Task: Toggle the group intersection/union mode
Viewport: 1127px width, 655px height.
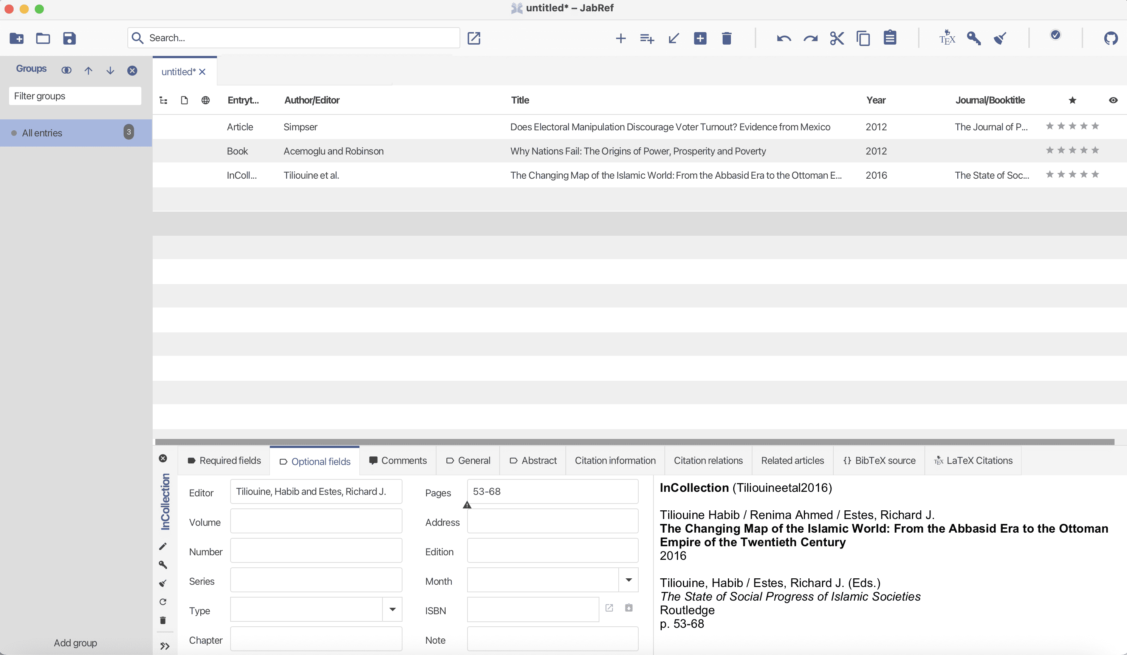Action: point(66,70)
